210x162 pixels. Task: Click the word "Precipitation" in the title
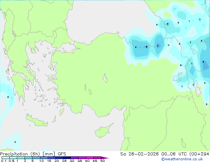coord(14,154)
